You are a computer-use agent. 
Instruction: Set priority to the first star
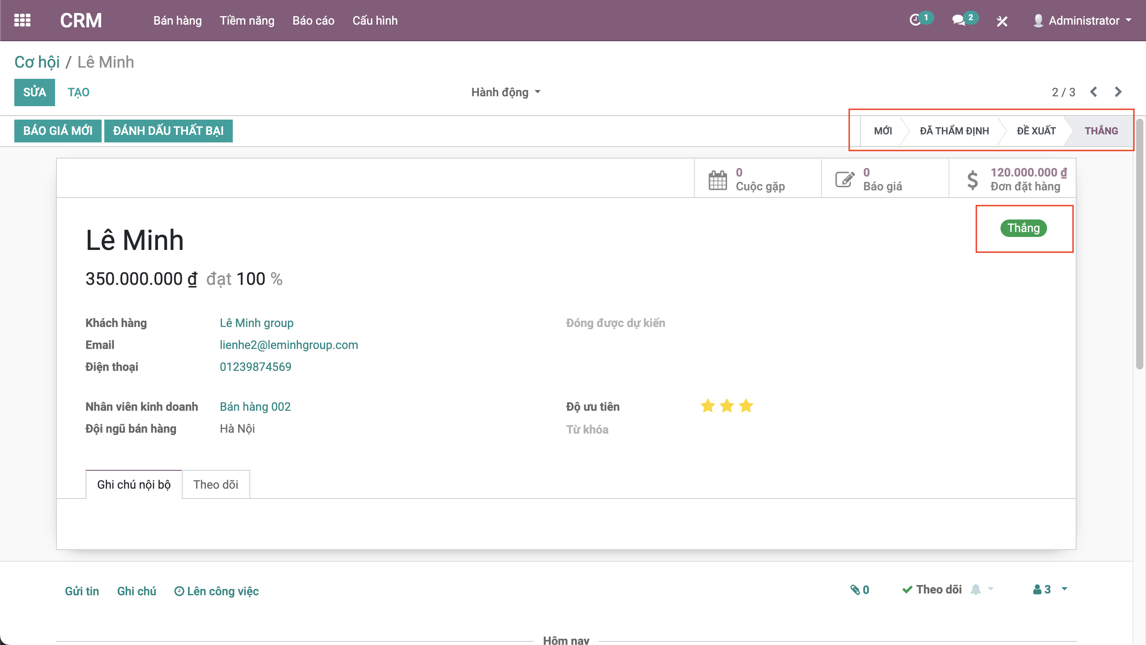[x=708, y=406]
